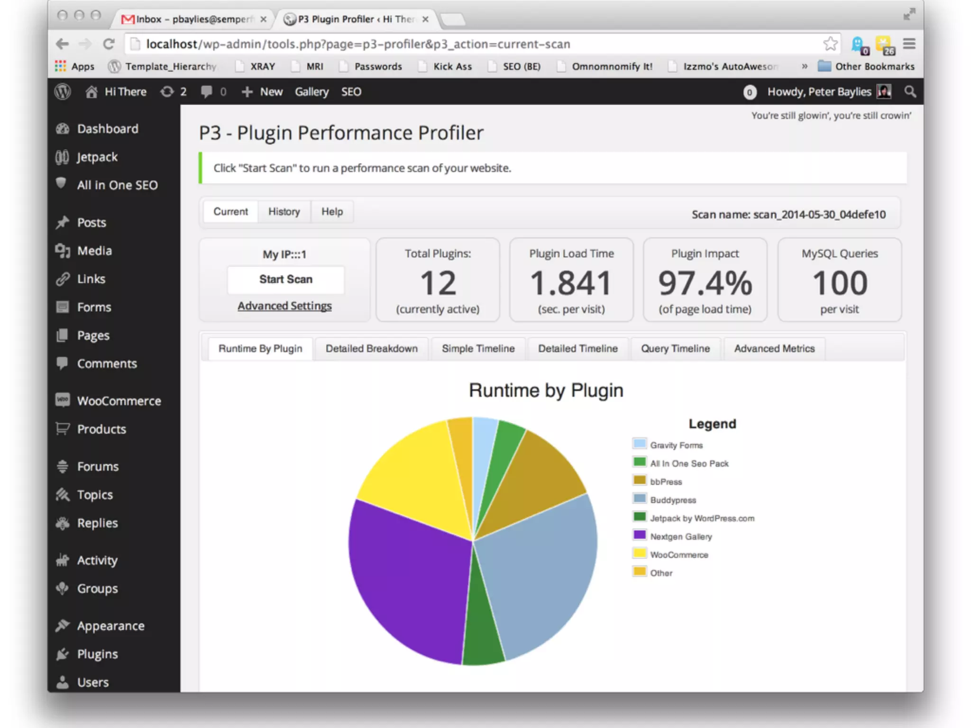Open Links in the sidebar
Screen dimensions: 971x728
click(x=91, y=279)
